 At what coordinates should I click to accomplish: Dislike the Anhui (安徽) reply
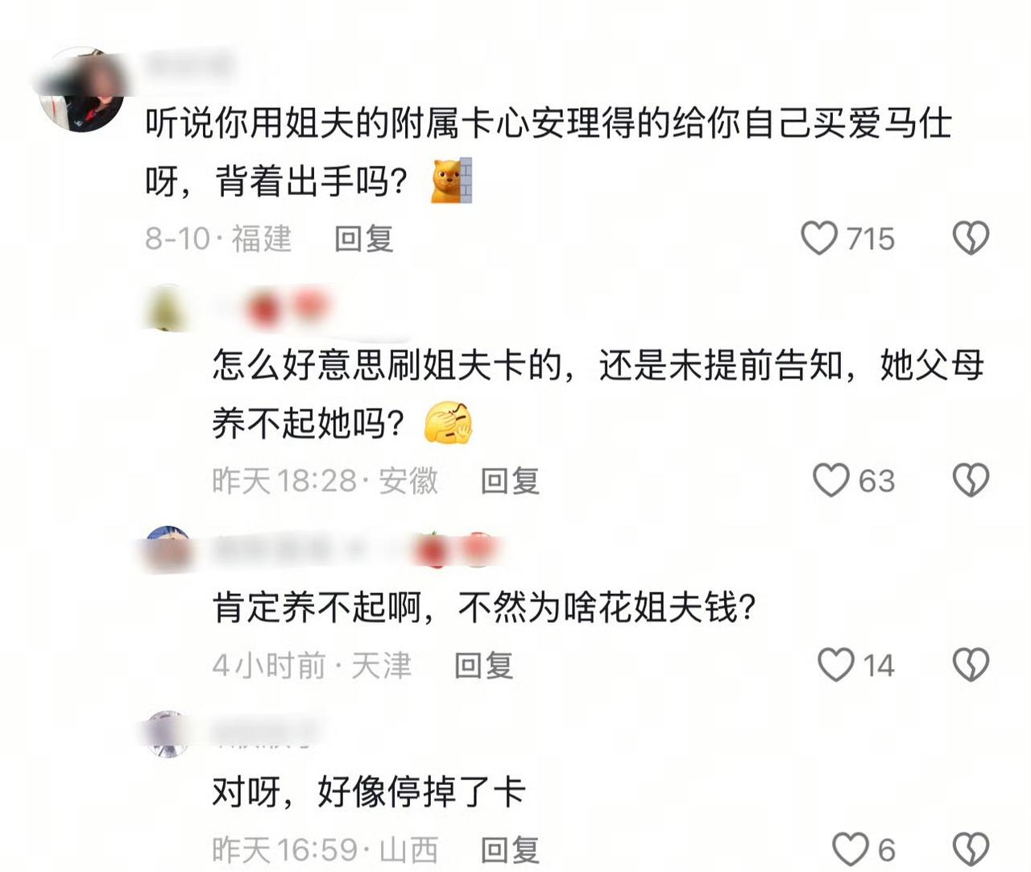971,480
